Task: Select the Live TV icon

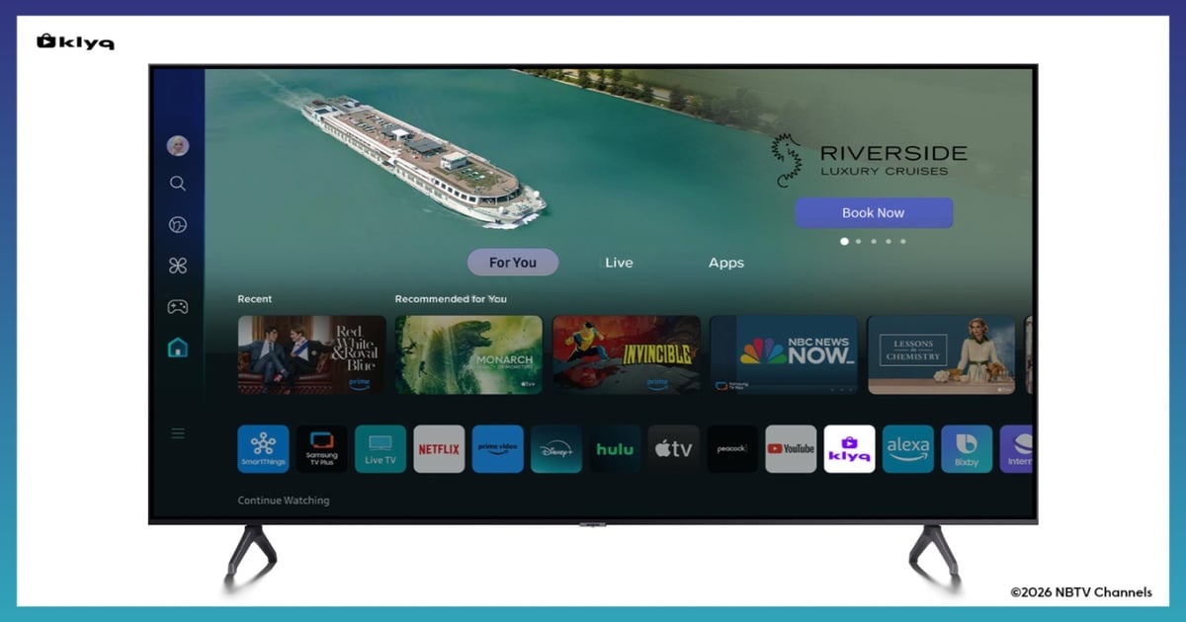Action: [380, 448]
